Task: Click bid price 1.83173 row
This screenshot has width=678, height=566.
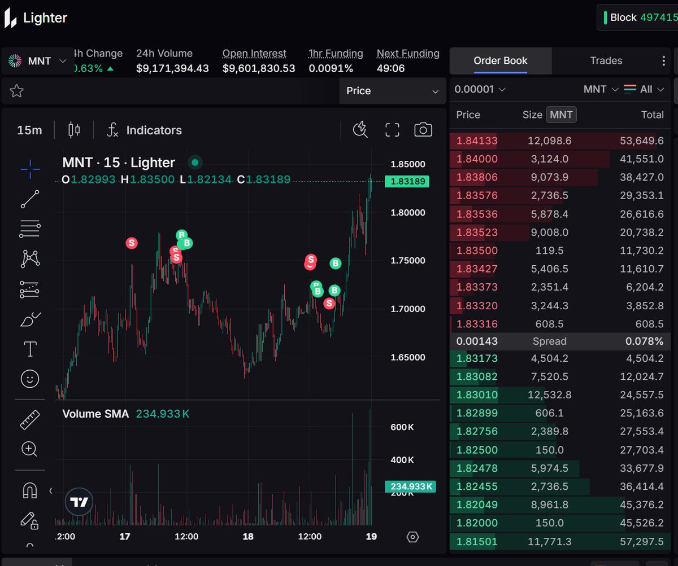Action: click(561, 358)
